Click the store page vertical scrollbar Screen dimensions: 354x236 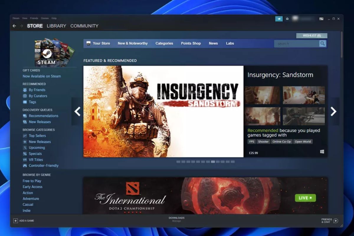342,44
